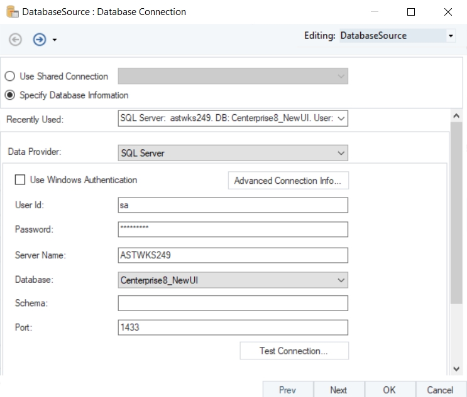Click the back arrow navigation icon

point(15,40)
